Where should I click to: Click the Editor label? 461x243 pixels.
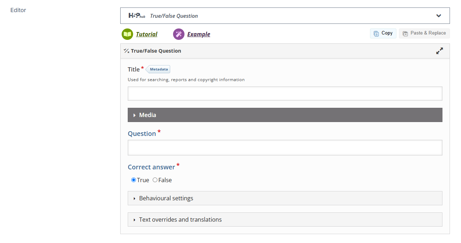(18, 10)
